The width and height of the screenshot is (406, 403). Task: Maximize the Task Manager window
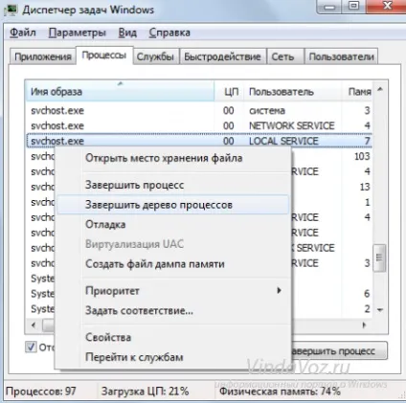tap(353, 7)
